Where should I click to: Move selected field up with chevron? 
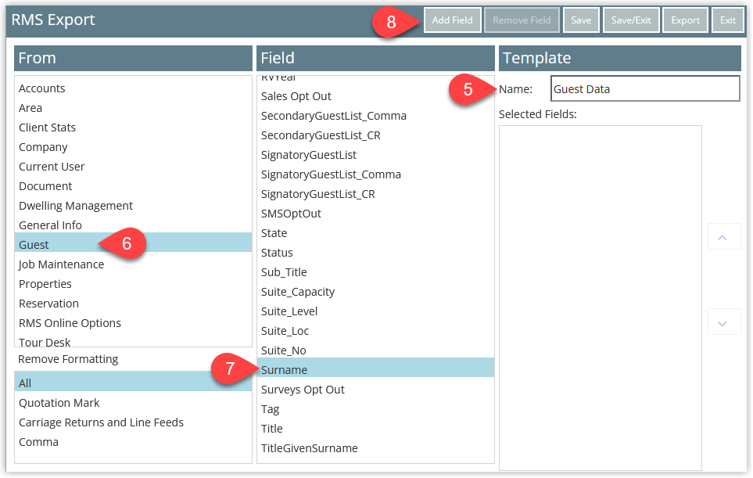723,237
